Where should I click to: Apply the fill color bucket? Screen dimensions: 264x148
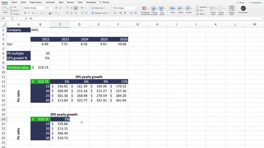click(50, 13)
